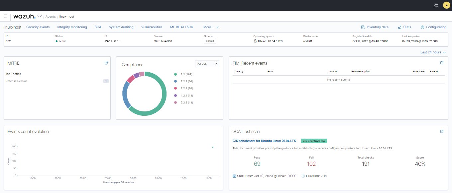Go to Agents breadcrumb
Screen dimensions: 452x193
51,16
